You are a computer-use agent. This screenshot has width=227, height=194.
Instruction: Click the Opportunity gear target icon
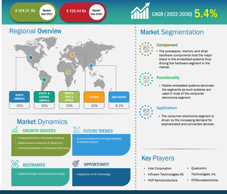pyautogui.click(x=76, y=163)
